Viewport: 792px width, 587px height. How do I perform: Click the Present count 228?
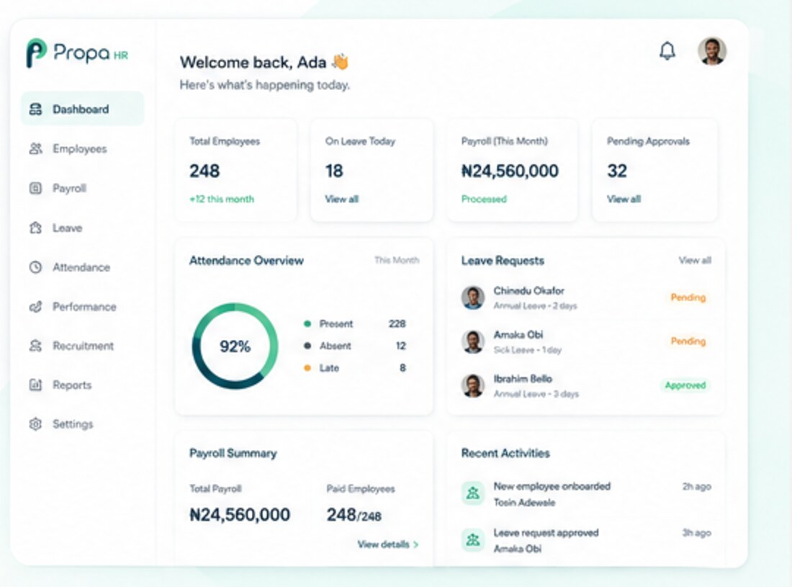[397, 324]
